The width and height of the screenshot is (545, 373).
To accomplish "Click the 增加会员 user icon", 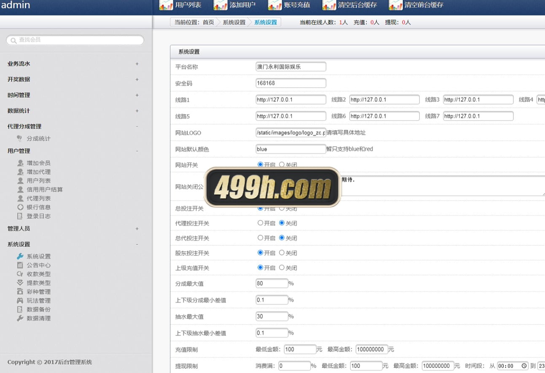I will tap(20, 163).
